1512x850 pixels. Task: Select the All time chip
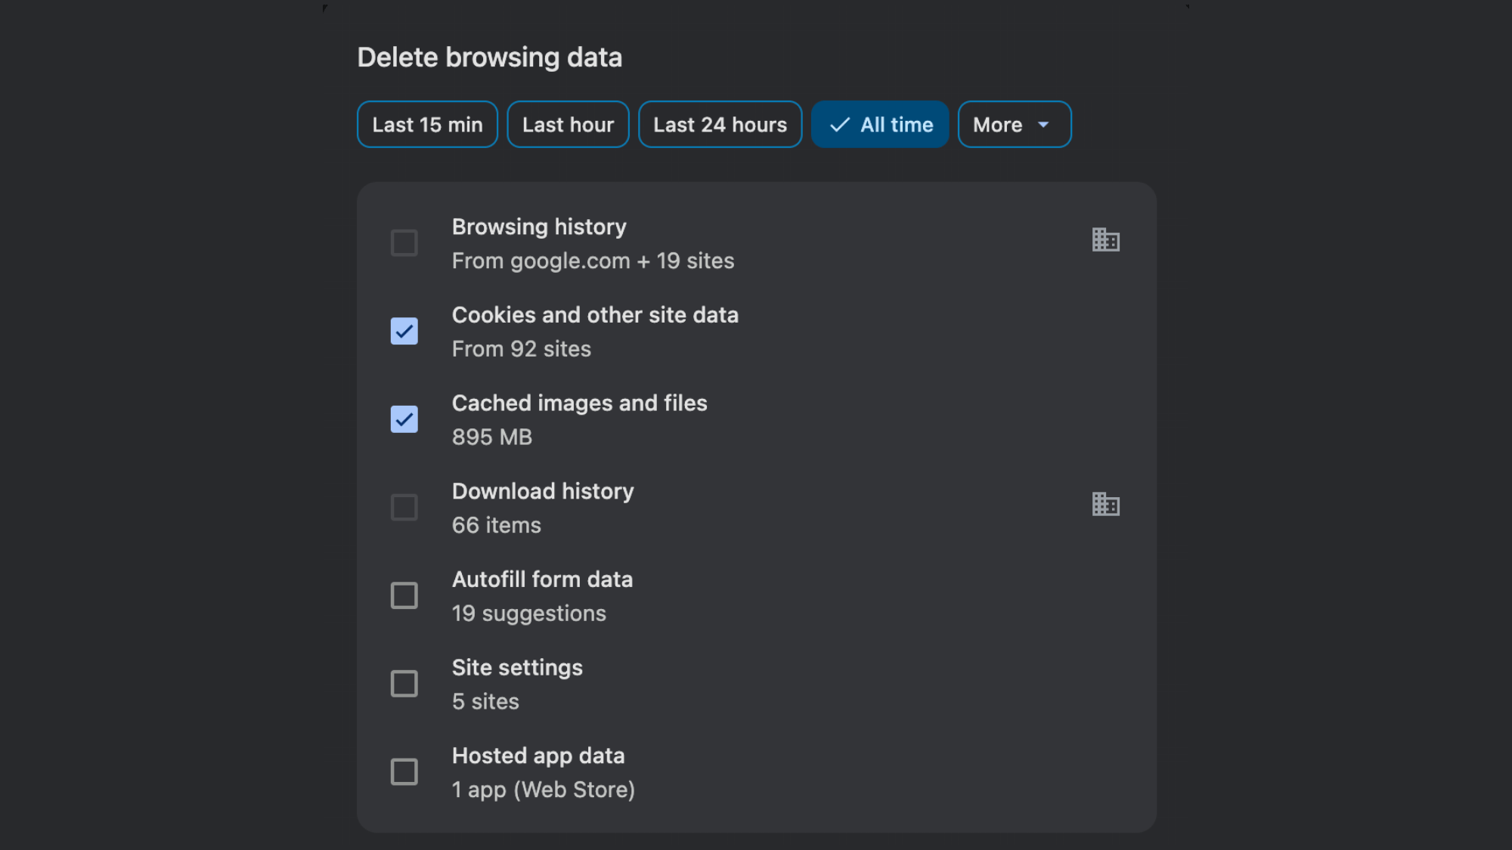tap(879, 124)
